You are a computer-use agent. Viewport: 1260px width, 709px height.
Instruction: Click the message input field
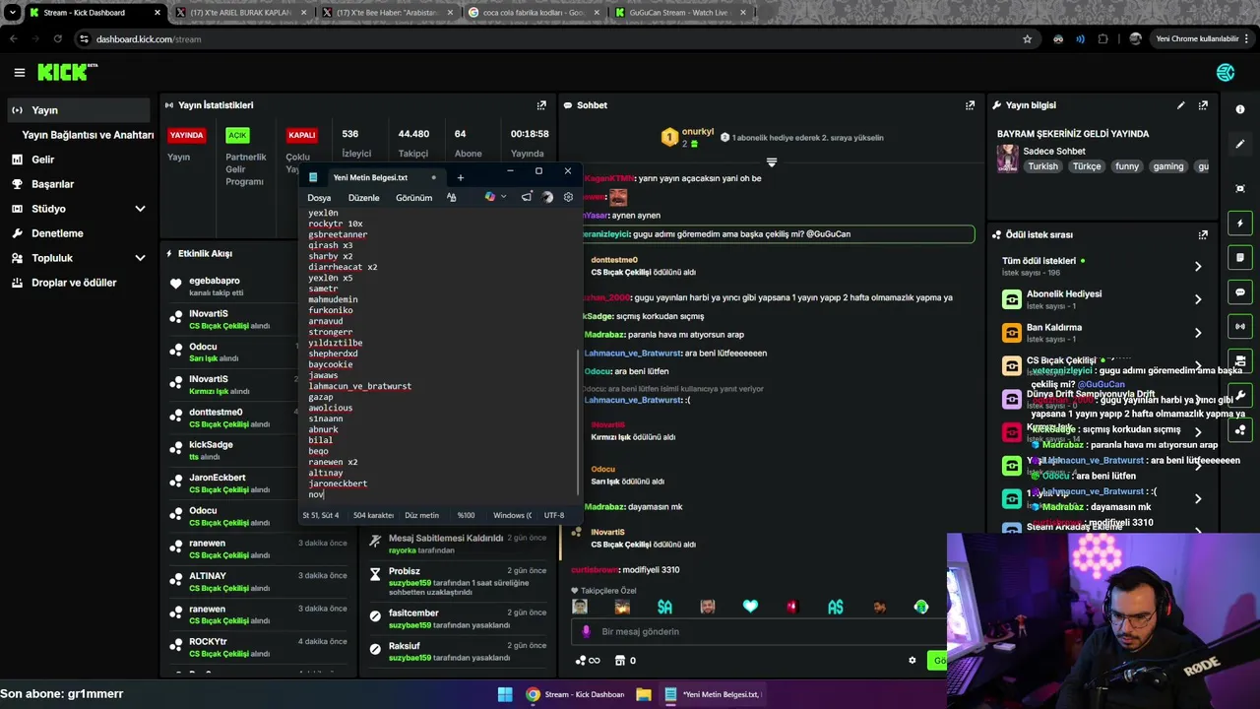click(758, 632)
